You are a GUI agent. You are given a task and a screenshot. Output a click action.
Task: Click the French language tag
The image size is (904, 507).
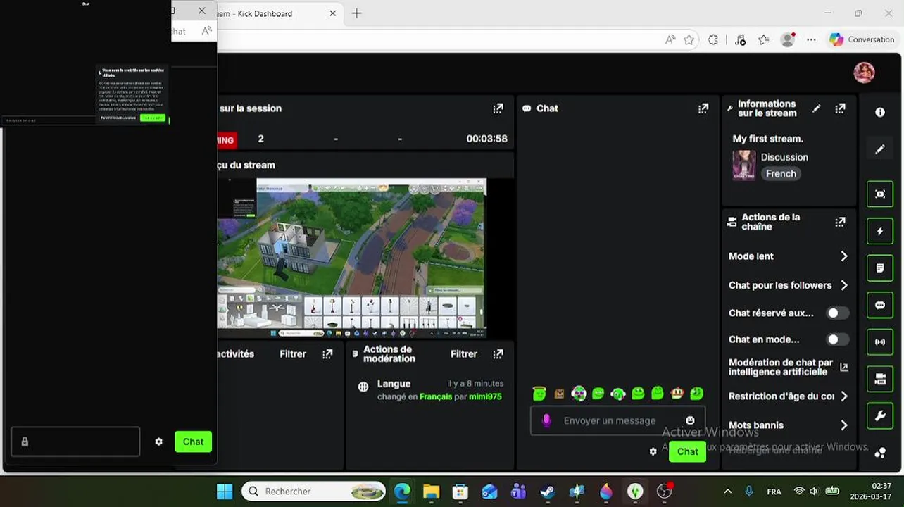(781, 174)
